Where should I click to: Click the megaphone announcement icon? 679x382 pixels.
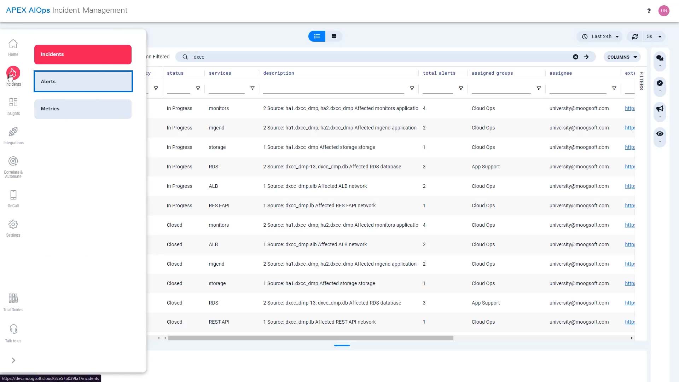660,109
